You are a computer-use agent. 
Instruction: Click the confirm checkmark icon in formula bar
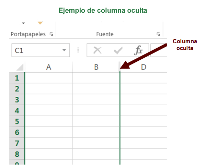pyautogui.click(x=118, y=50)
